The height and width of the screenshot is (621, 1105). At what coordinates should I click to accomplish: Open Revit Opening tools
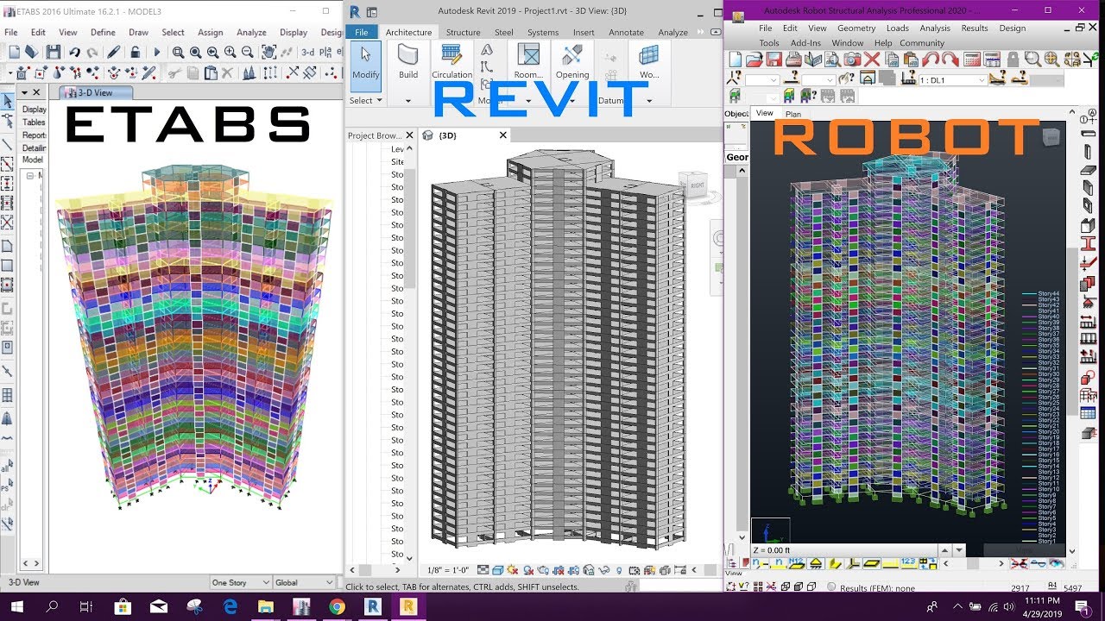coord(572,61)
